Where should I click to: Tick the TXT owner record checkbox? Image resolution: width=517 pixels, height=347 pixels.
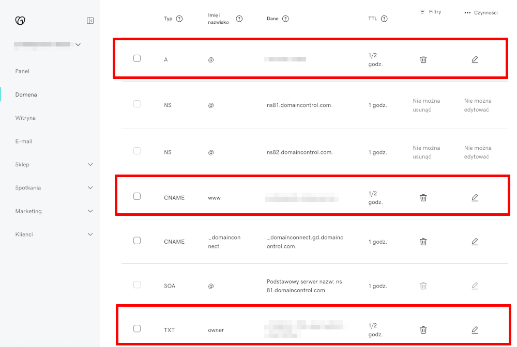pos(137,328)
